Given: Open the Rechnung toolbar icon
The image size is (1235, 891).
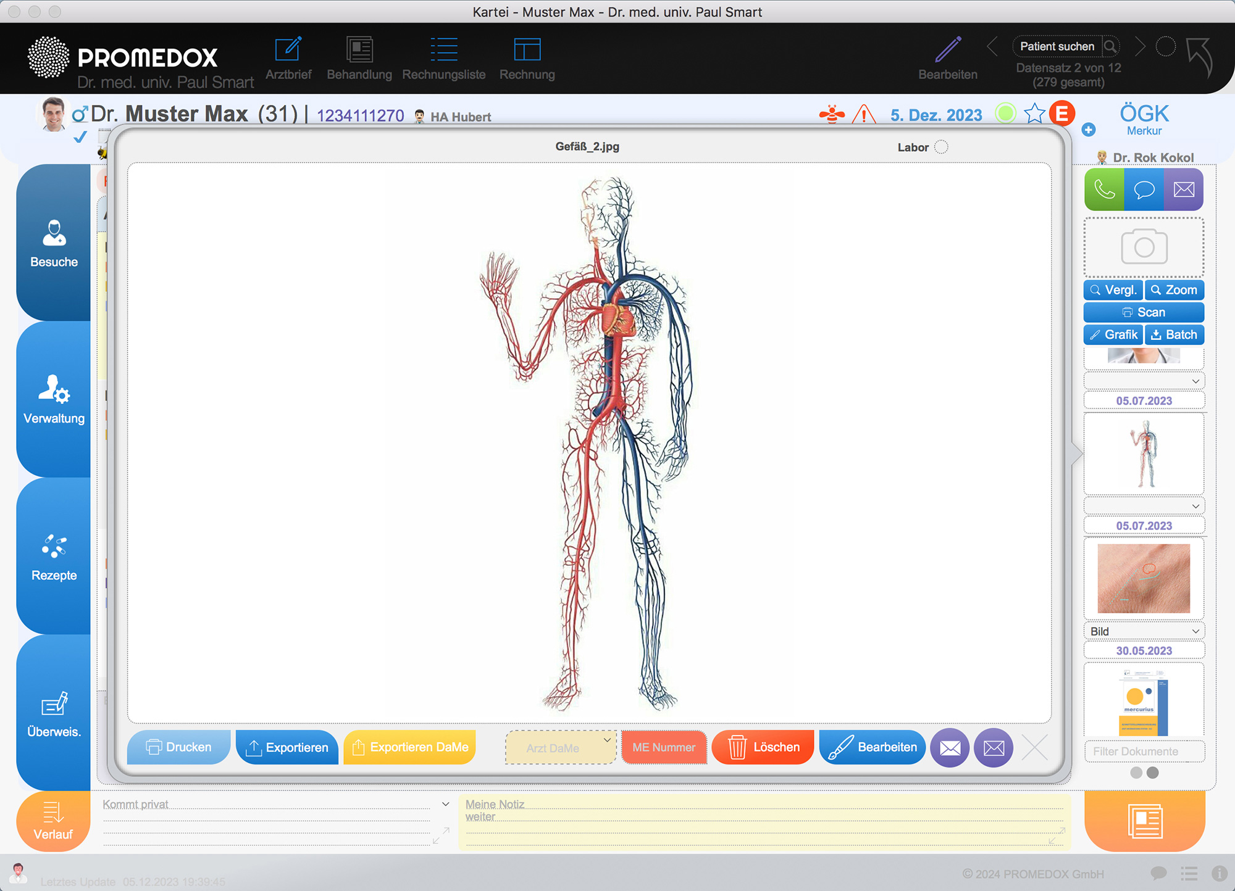Looking at the screenshot, I should point(527,50).
